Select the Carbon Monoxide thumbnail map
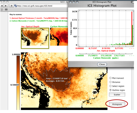 [59, 37]
